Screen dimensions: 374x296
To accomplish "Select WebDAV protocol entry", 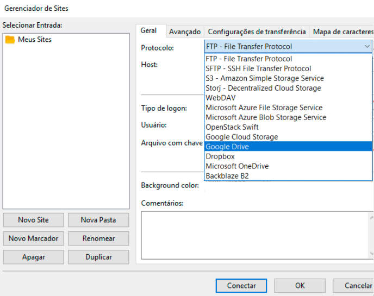I will [220, 98].
